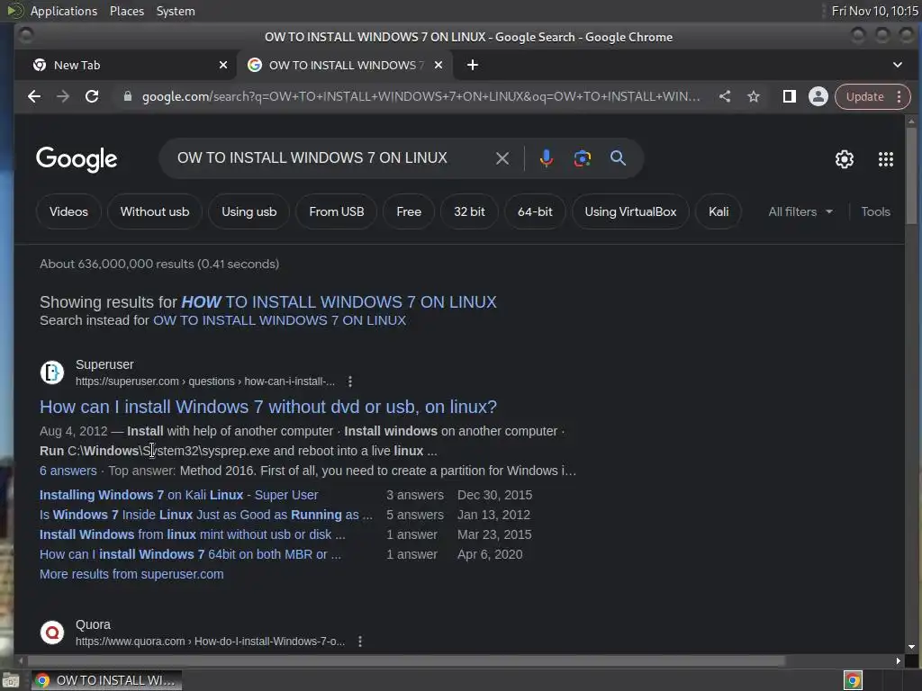Apply the From USB filter chip
Screen dimensions: 922x691
click(x=337, y=211)
